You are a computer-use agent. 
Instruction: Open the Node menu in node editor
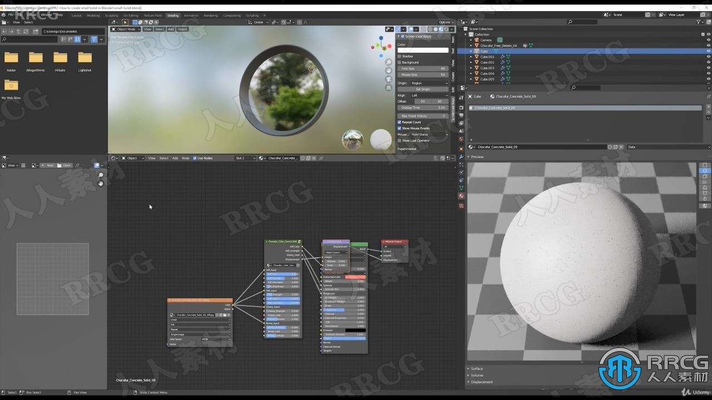pyautogui.click(x=186, y=158)
